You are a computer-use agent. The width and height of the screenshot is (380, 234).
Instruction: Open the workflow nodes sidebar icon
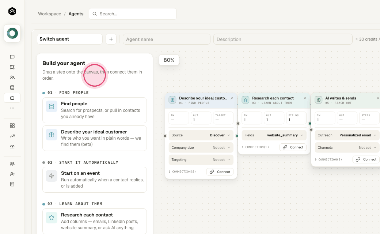[12, 67]
